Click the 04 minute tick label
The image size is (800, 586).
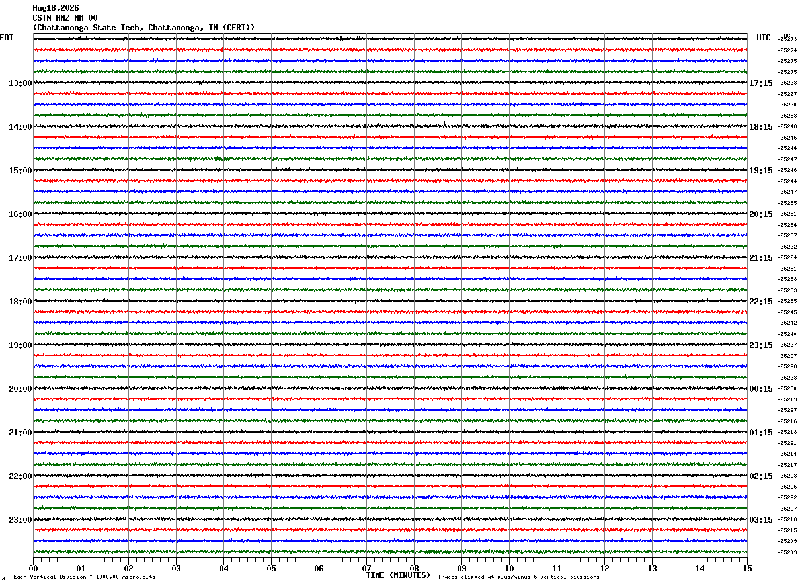(x=223, y=568)
